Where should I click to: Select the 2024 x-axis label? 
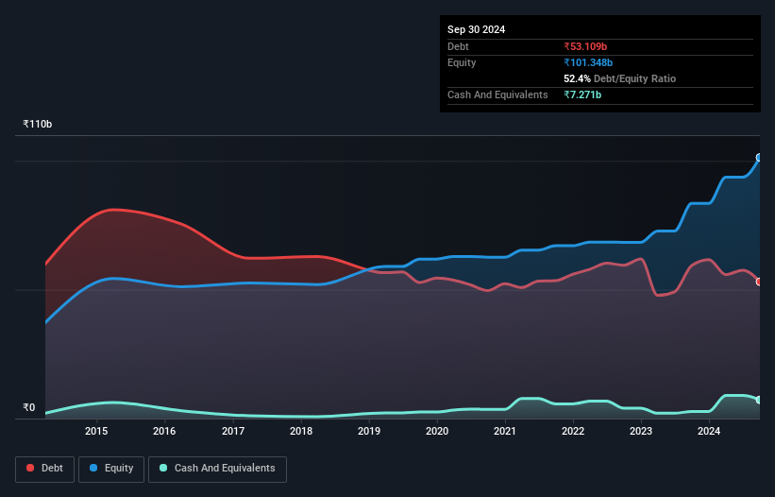709,431
